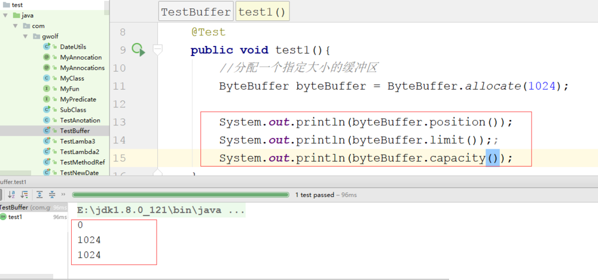This screenshot has width=598, height=280.
Task: Select the test1 result in test runner
Action: (x=15, y=217)
